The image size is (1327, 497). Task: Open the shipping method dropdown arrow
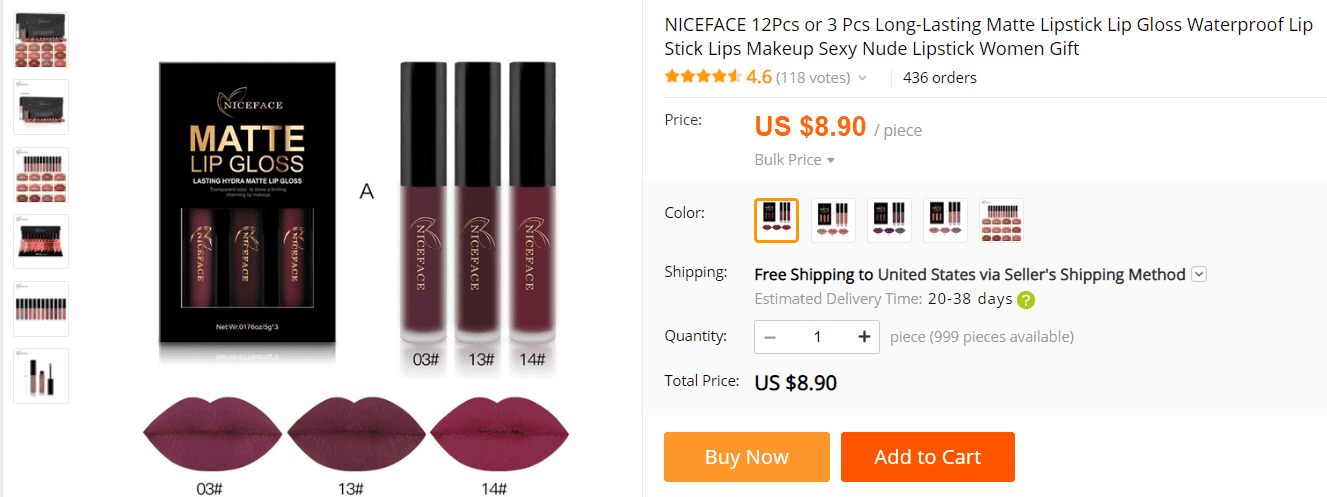pyautogui.click(x=1199, y=275)
